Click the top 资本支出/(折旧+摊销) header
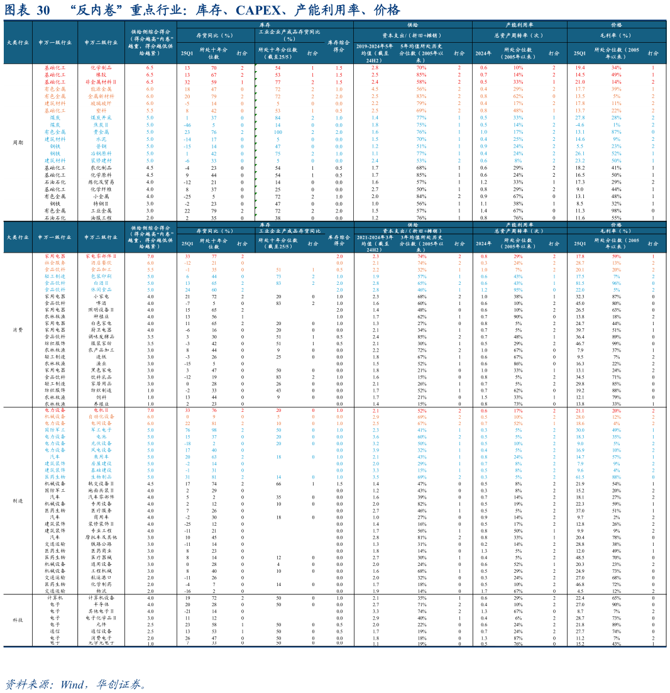This screenshot has height=693, width=670. click(x=412, y=35)
